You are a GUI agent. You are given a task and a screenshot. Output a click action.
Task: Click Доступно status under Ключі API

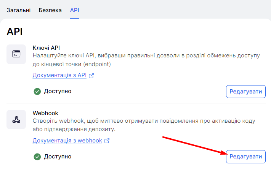(58, 91)
